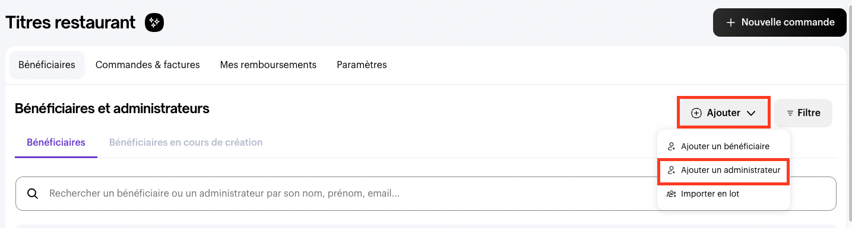Click the filter lines icon on Filtre
This screenshot has height=228, width=852.
point(790,113)
